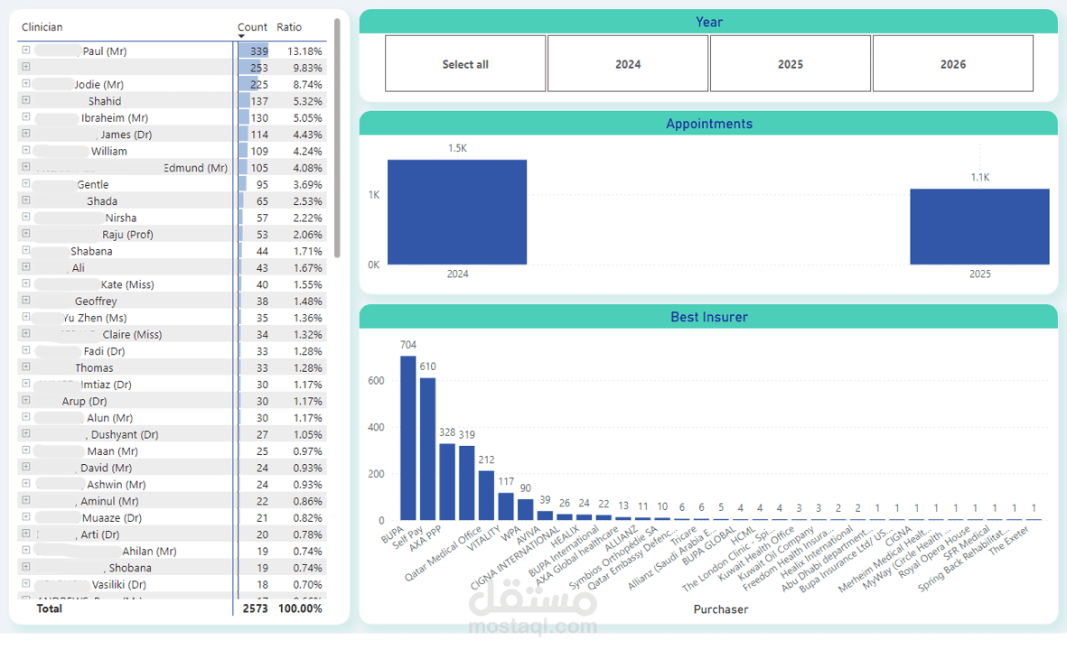Viewport: 1067px width, 650px height.
Task: Filter by year 2024
Action: pyautogui.click(x=627, y=64)
